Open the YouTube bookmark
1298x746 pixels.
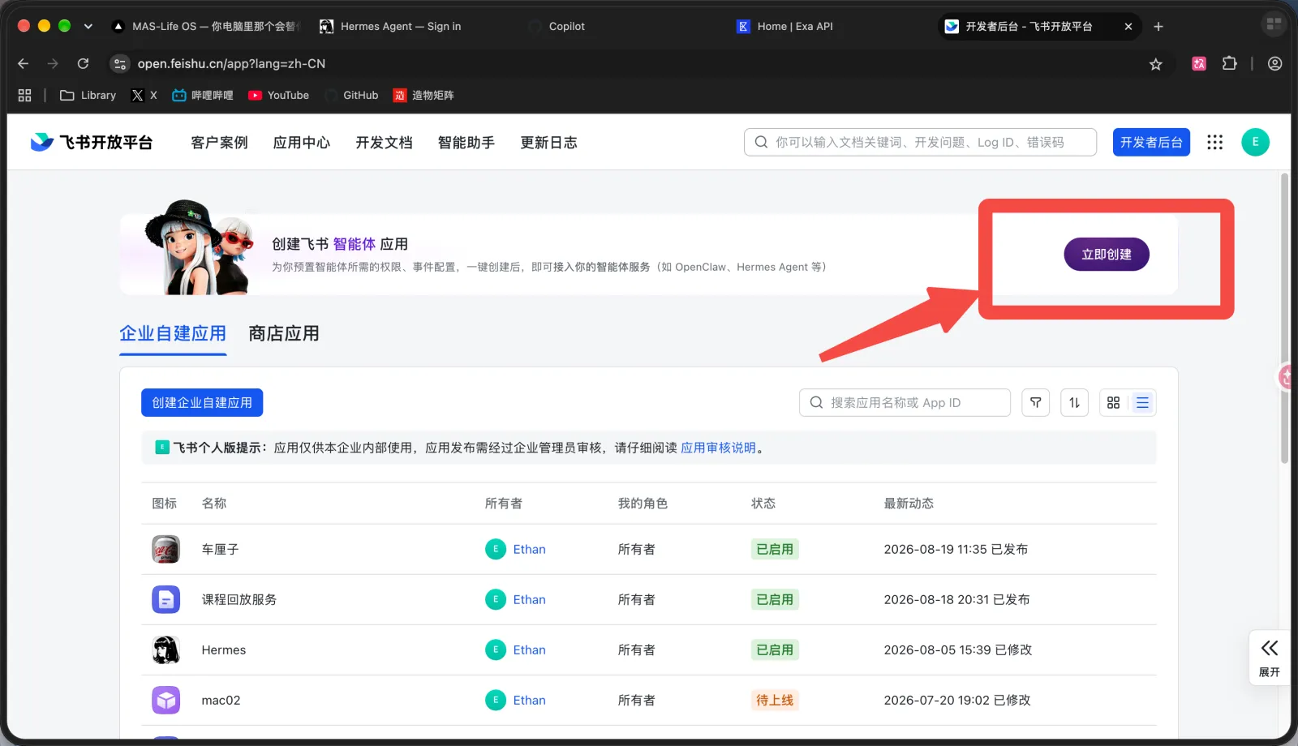[x=279, y=95]
